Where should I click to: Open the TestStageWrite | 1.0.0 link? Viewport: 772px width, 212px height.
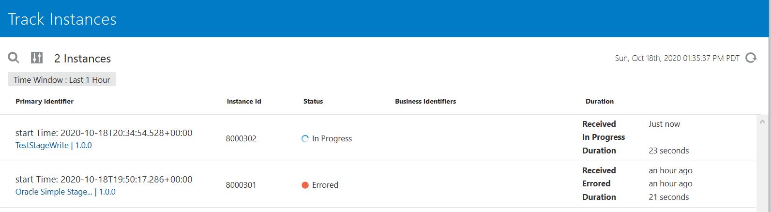point(53,145)
